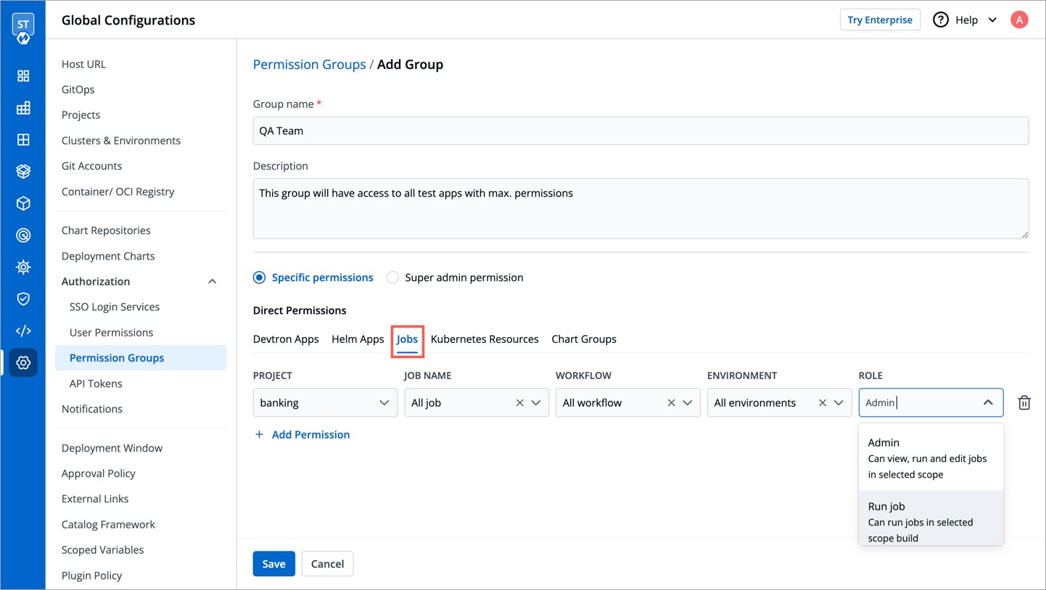Switch to the Kubernetes Resources tab
Screen dimensions: 1046x590
coord(484,339)
